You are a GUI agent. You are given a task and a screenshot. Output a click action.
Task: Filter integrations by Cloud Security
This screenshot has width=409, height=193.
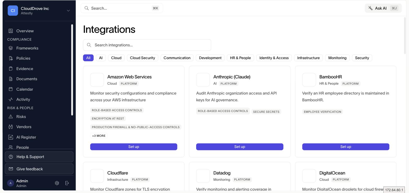tap(142, 58)
